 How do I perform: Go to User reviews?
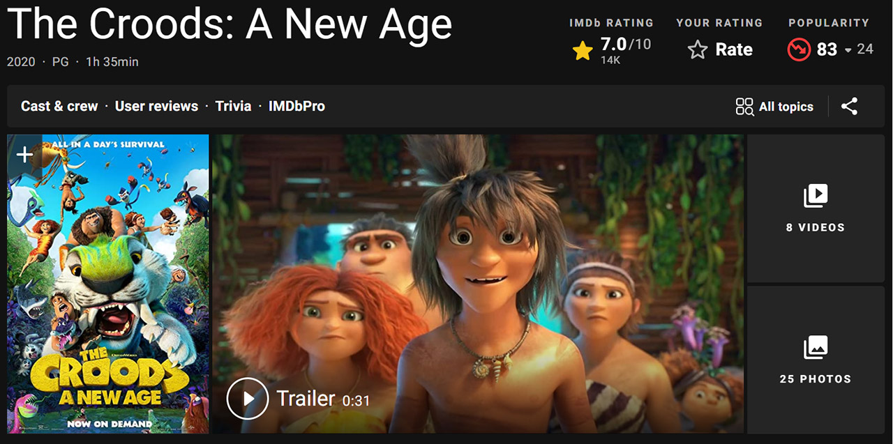click(156, 106)
